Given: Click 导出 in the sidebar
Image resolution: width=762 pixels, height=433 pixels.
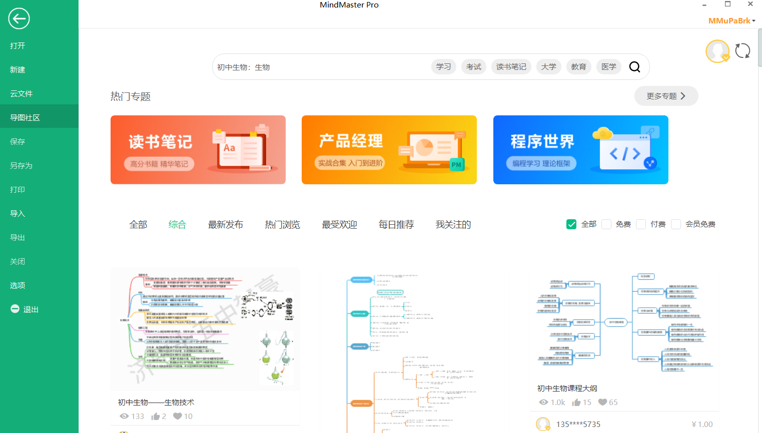Looking at the screenshot, I should pos(39,237).
